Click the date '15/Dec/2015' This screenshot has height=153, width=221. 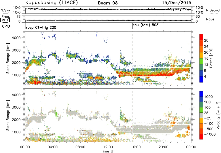click(177, 2)
